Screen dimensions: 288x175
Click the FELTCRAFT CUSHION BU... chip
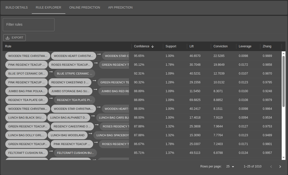point(75,153)
